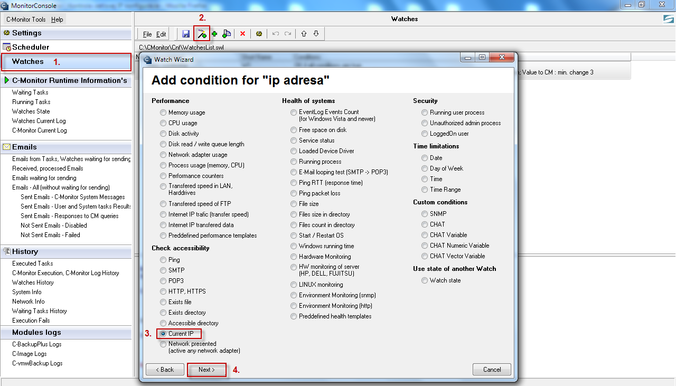The image size is (676, 386).
Task: Open Emails waiting for sending
Action: (44, 178)
